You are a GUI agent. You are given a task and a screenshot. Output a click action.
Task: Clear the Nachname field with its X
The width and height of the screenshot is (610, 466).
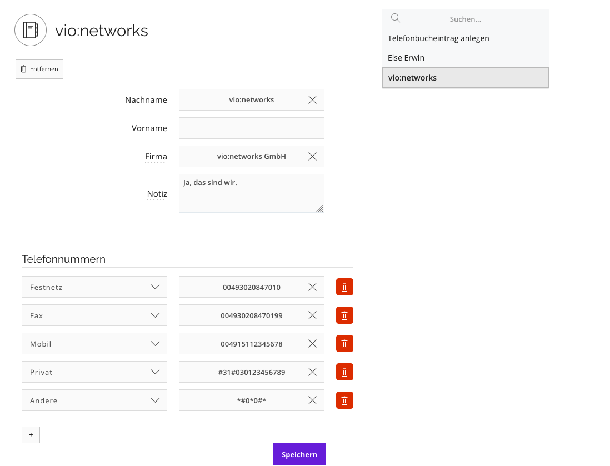(312, 99)
